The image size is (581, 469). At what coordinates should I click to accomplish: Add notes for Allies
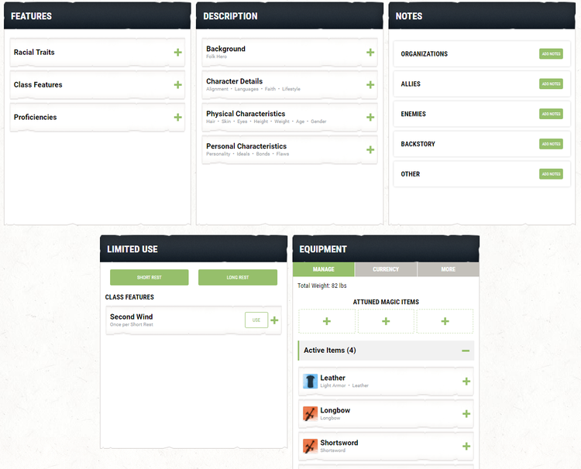(x=551, y=84)
